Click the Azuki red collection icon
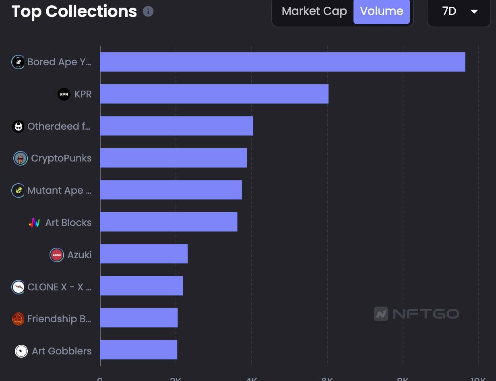 [57, 255]
